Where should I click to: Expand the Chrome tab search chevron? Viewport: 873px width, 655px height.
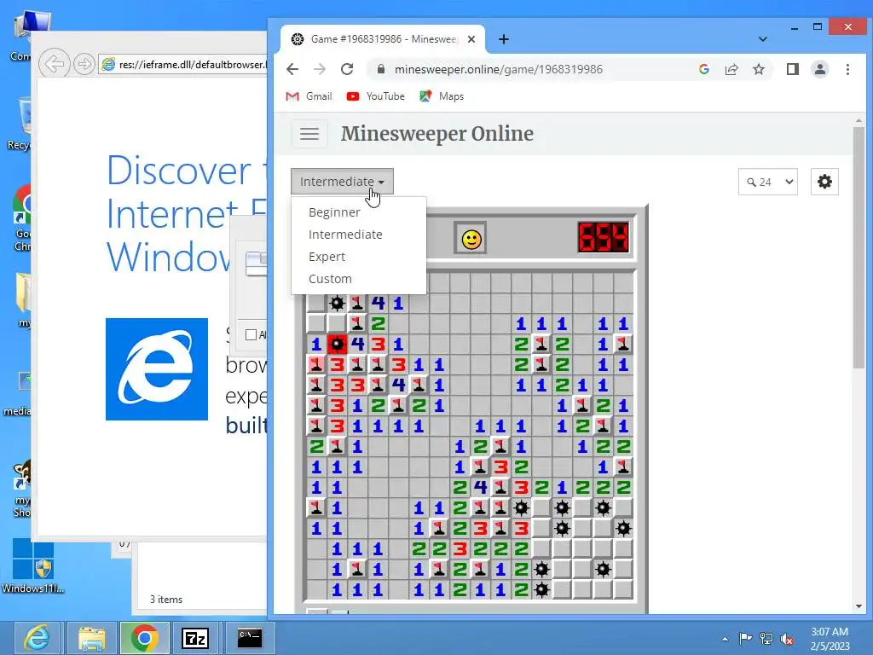pos(763,39)
